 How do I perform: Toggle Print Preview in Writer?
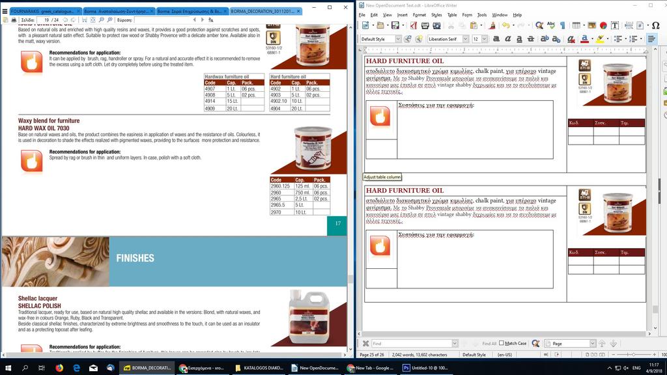[436, 26]
